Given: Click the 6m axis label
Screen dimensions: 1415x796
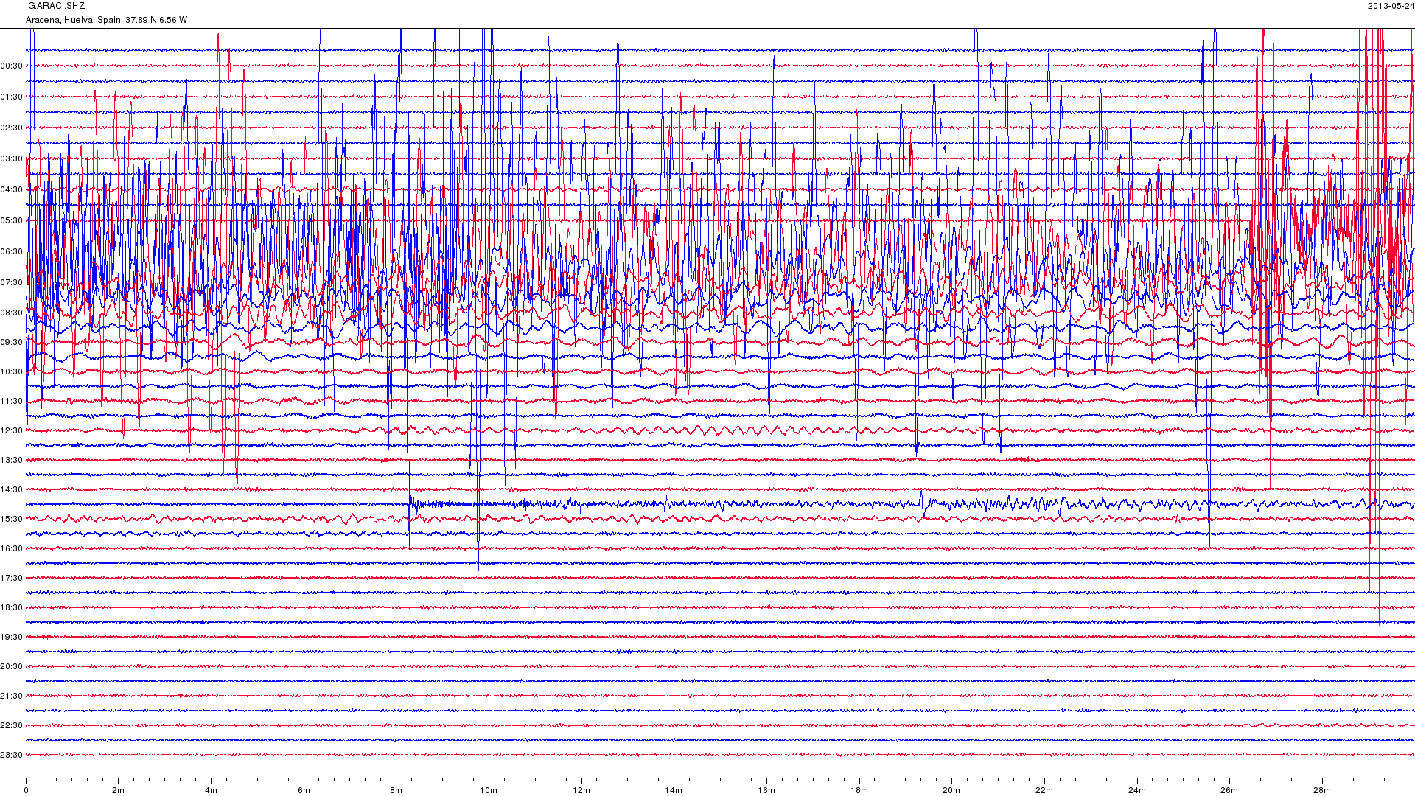Looking at the screenshot, I should click(304, 790).
